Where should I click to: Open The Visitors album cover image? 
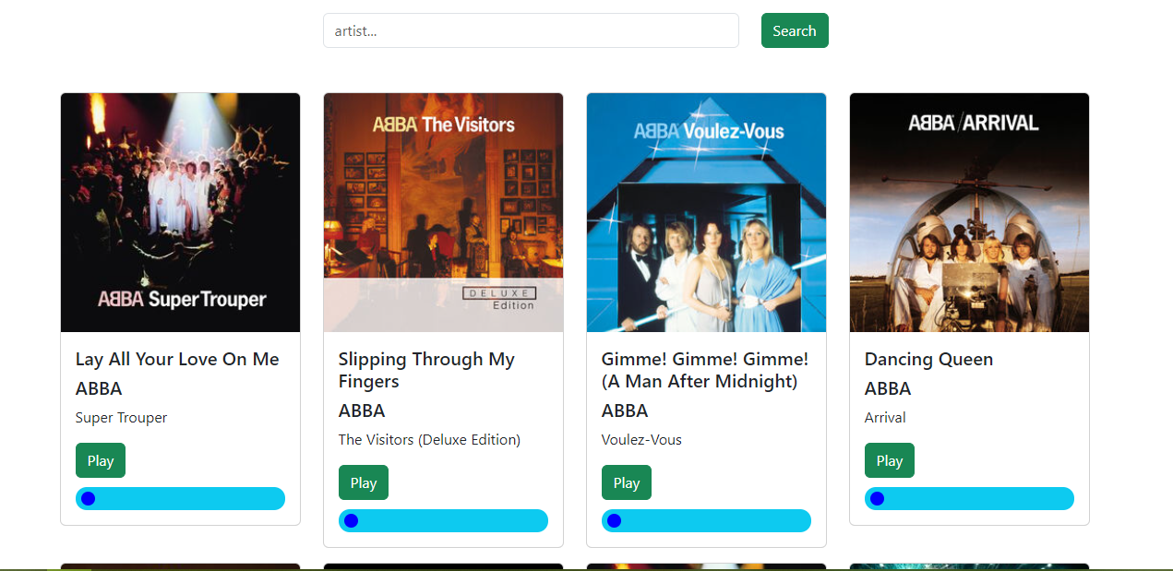(443, 212)
